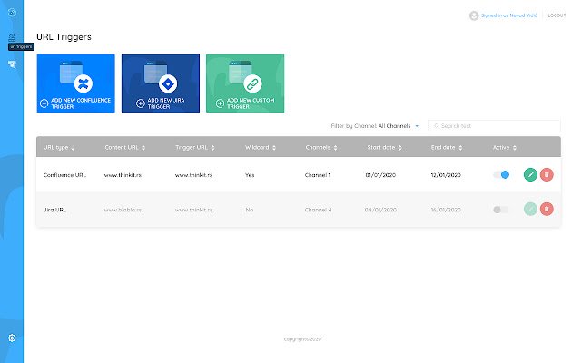Screen dimensions: 581x363
Task: Open the URL triggers sidebar icon
Action: tap(12, 38)
